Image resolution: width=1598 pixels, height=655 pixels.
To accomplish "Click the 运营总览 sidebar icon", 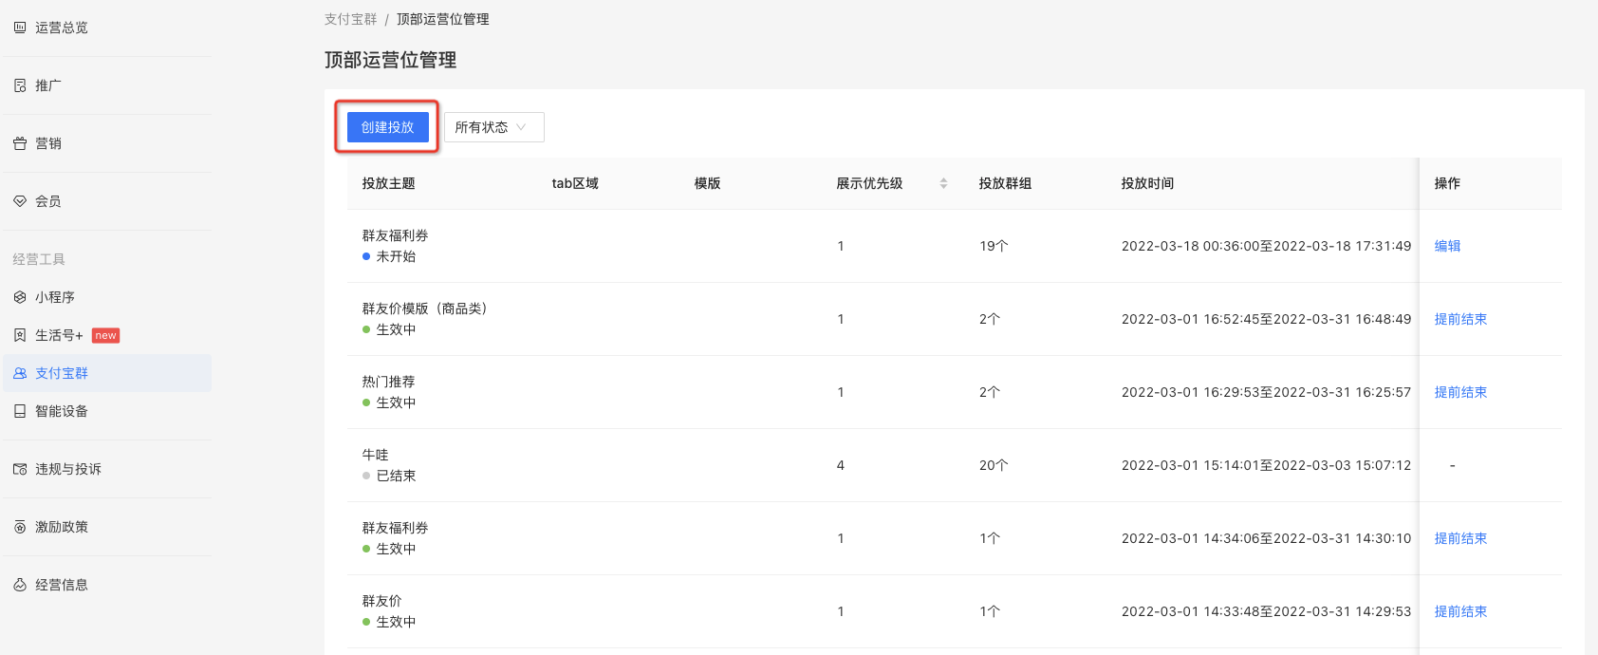I will [20, 28].
